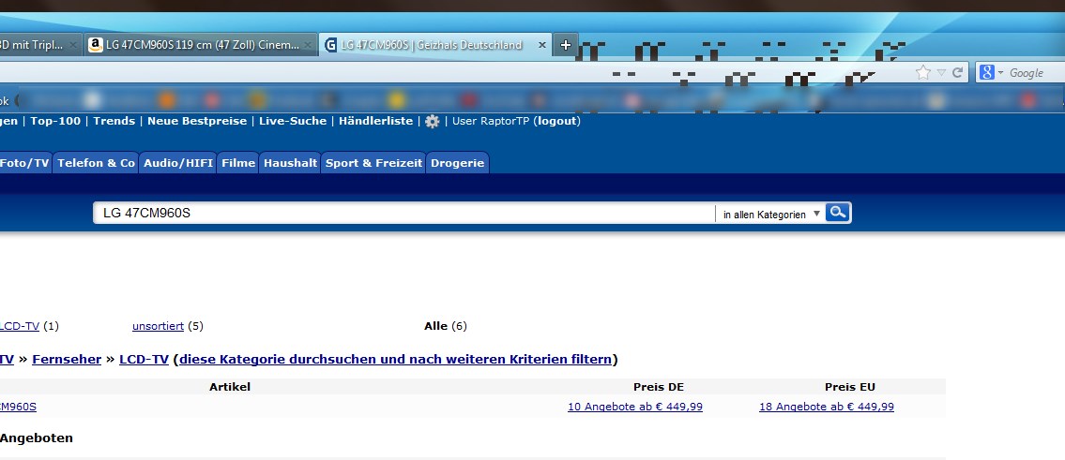
Task: Open Live-Suche
Action: (293, 122)
